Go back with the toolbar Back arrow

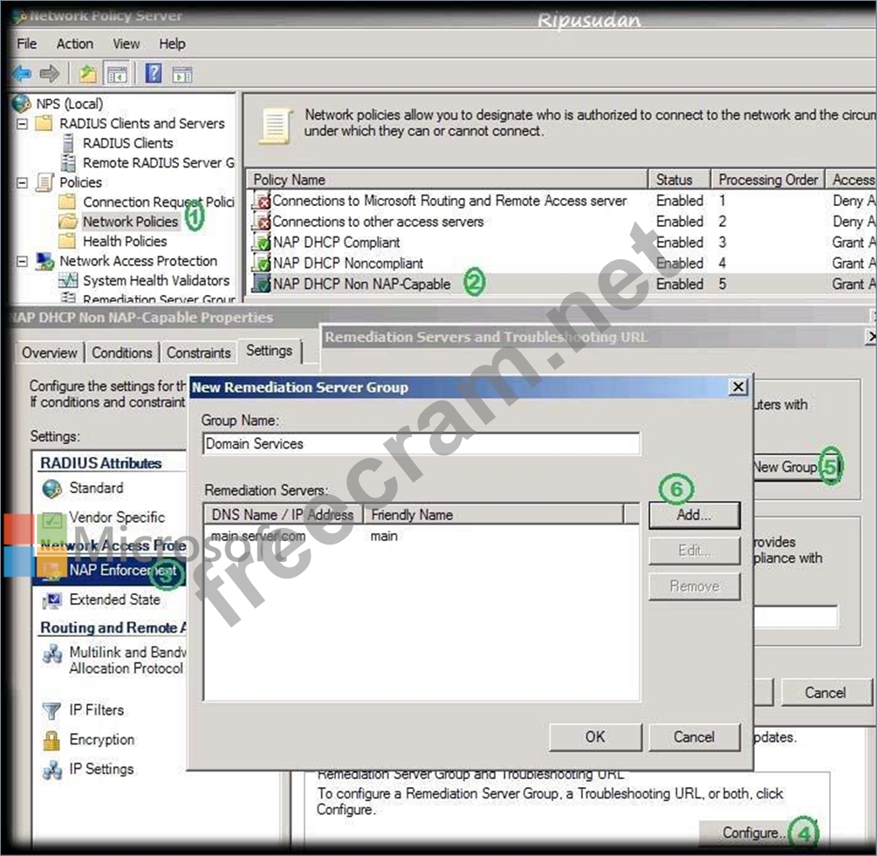pos(22,73)
